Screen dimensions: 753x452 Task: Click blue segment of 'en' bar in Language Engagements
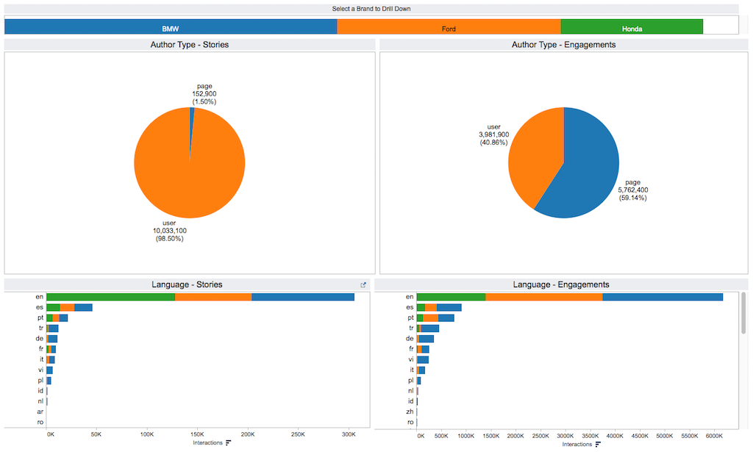point(663,297)
